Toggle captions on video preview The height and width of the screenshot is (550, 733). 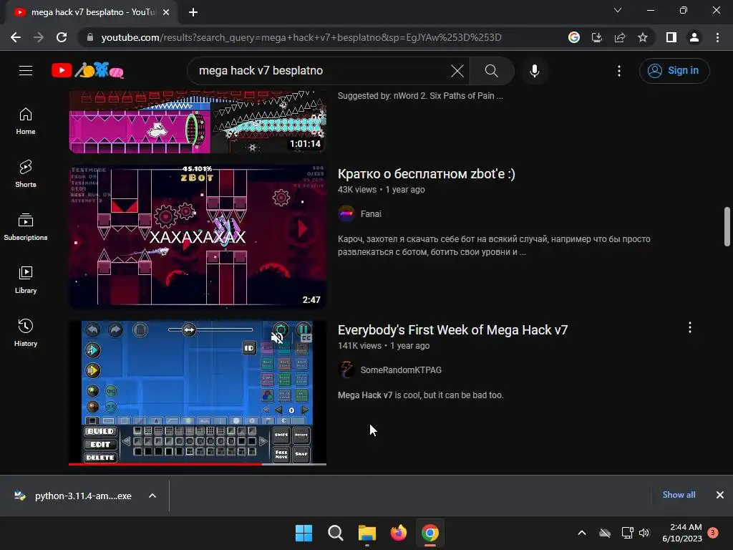click(306, 338)
